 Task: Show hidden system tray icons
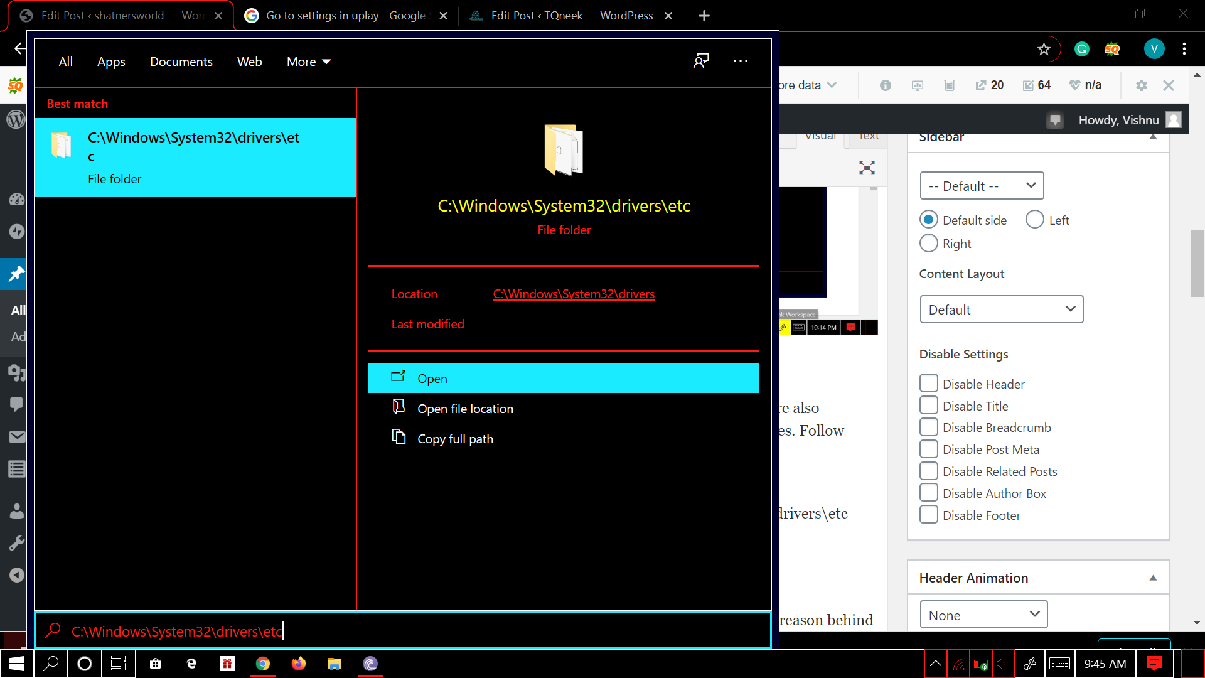pyautogui.click(x=936, y=664)
